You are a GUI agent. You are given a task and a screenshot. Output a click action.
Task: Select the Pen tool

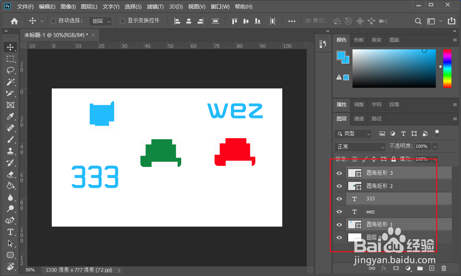pos(10,220)
